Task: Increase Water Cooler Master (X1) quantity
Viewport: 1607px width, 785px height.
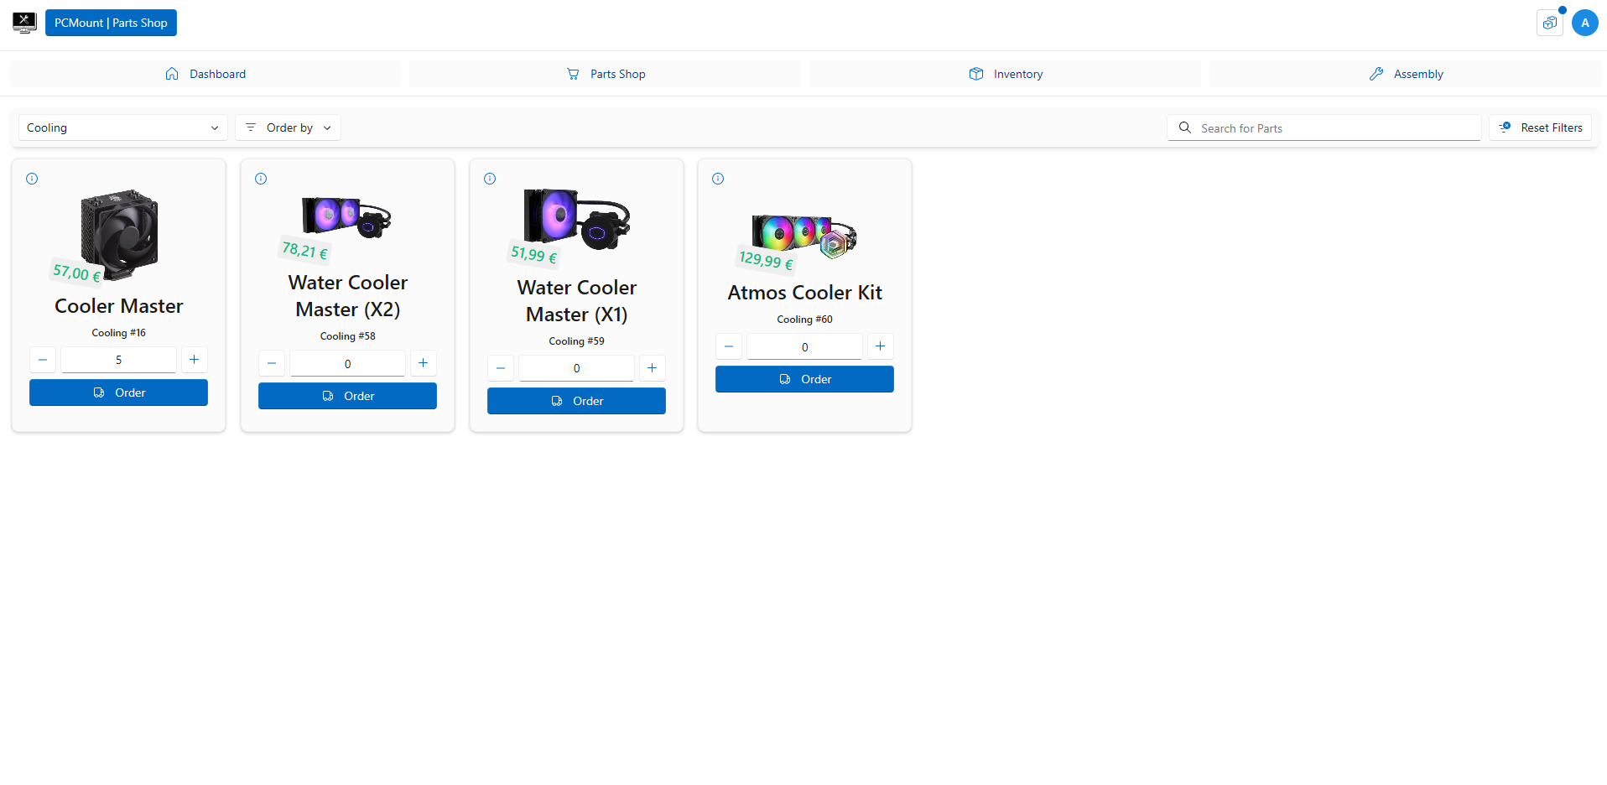Action: click(x=652, y=368)
